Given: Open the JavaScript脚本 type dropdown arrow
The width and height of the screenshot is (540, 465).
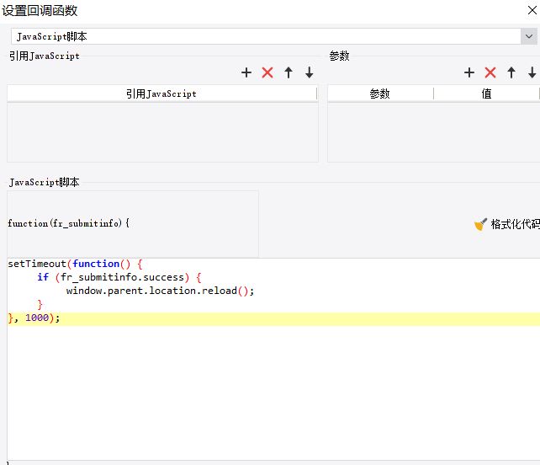Looking at the screenshot, I should coord(529,36).
